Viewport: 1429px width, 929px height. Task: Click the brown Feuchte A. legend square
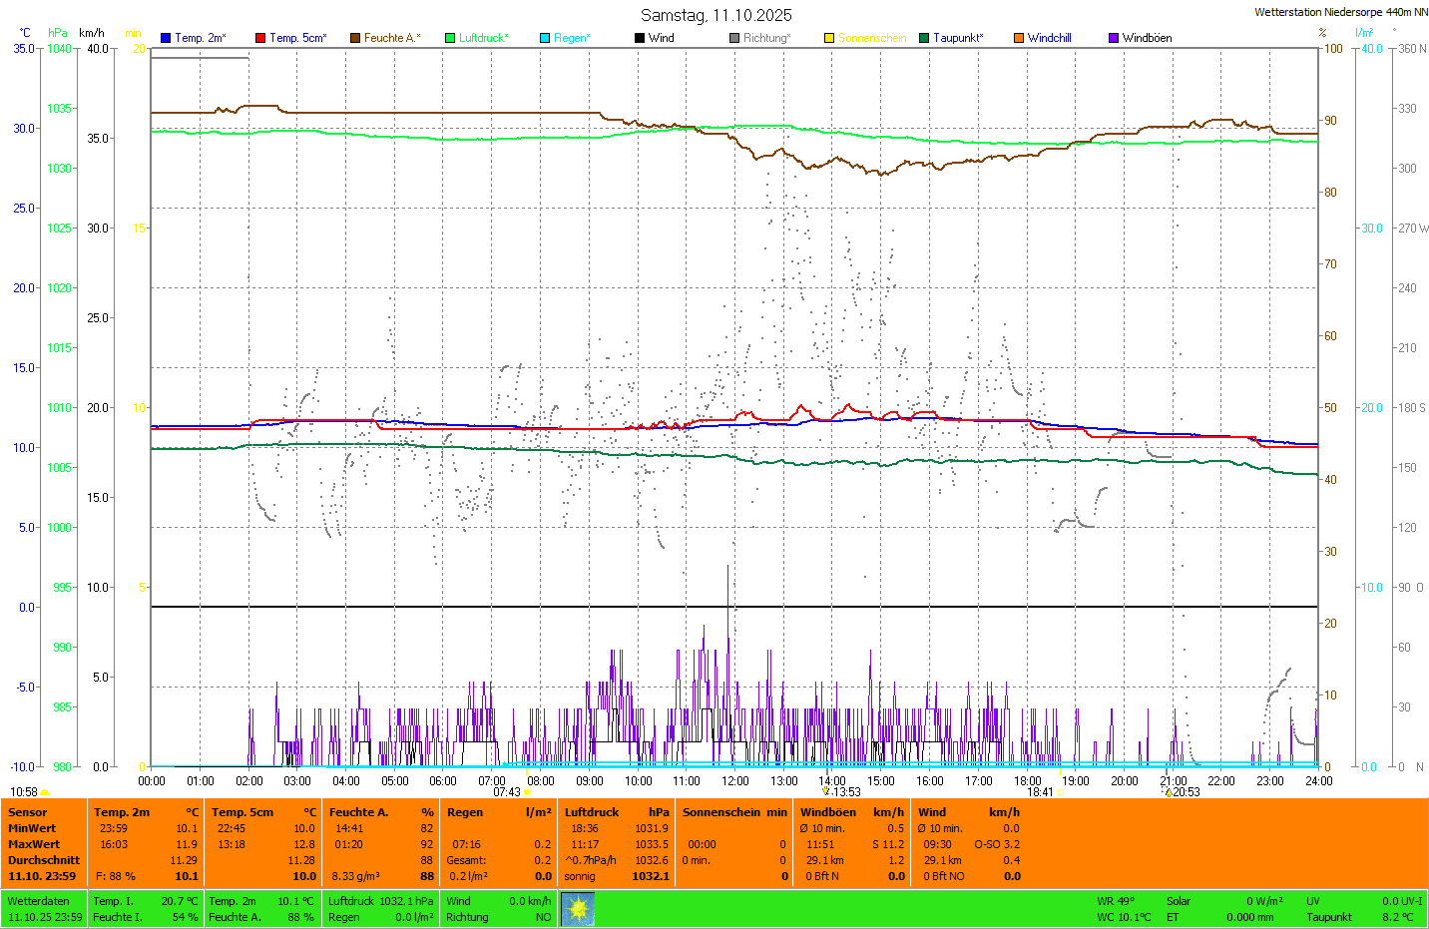point(355,38)
